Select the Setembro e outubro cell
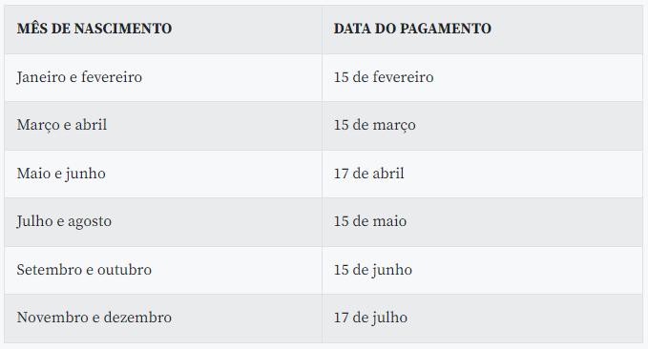The width and height of the screenshot is (648, 349). pos(163,270)
